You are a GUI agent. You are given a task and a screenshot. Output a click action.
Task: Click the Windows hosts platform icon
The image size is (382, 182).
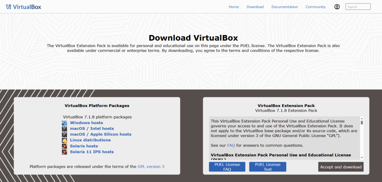pyautogui.click(x=64, y=123)
